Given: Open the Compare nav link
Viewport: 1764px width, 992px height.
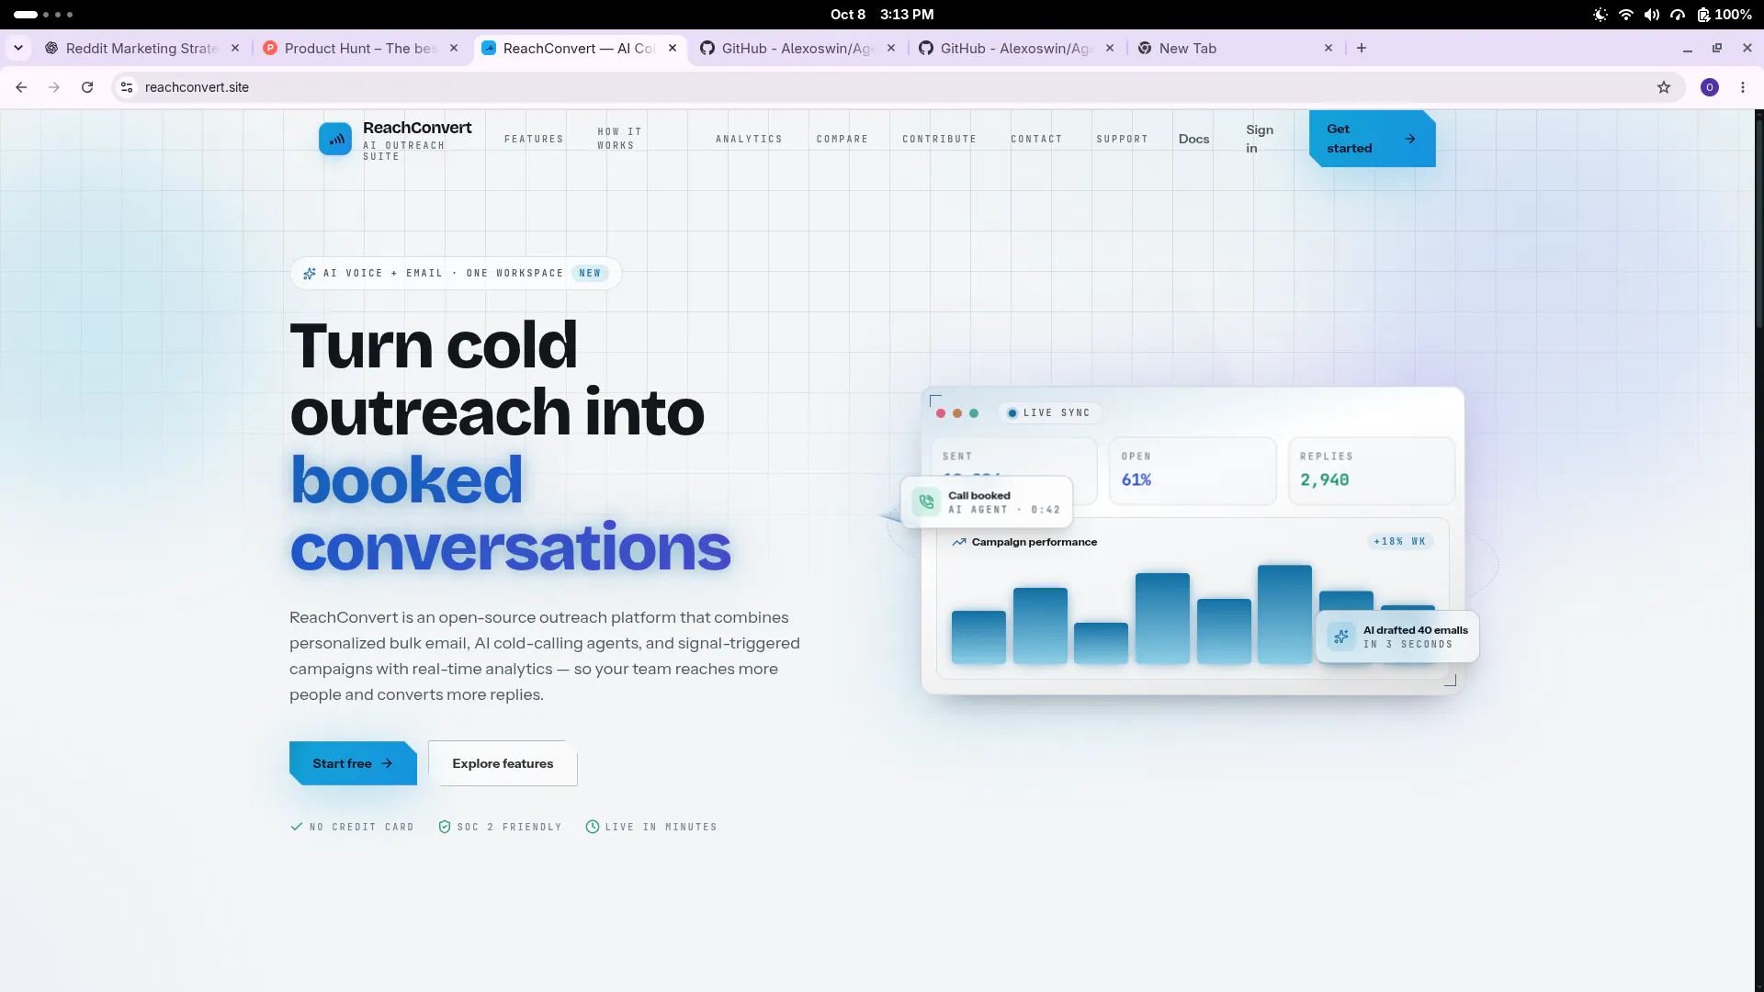Looking at the screenshot, I should tap(842, 139).
